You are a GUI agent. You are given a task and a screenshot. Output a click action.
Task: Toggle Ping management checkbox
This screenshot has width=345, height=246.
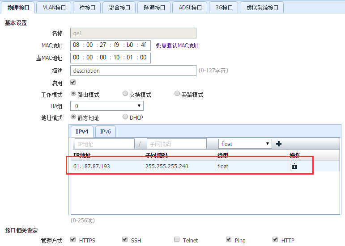[229, 239]
